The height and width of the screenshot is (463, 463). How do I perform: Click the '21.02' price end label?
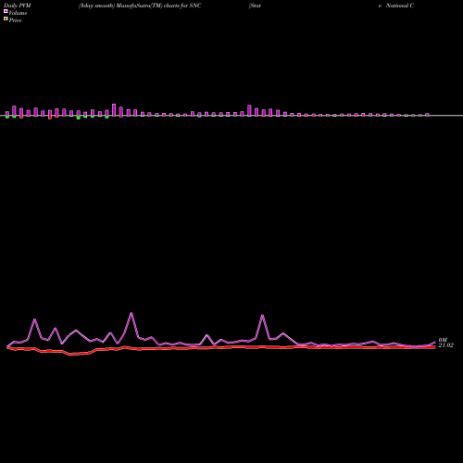pyautogui.click(x=445, y=345)
